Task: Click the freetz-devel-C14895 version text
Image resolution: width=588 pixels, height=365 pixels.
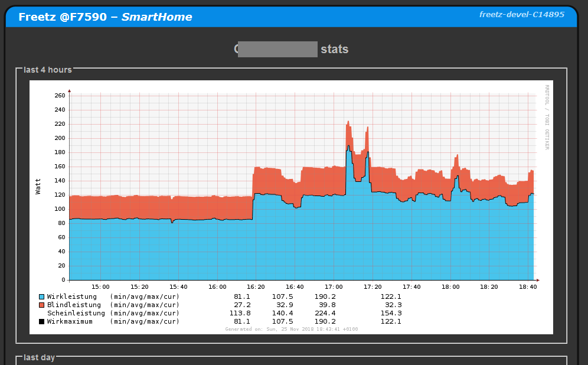Action: [x=521, y=15]
